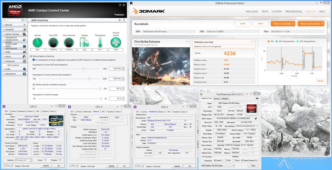Switch to the Validation tab in GPU-Z
This screenshot has height=170, width=332.
pyautogui.click(x=225, y=98)
